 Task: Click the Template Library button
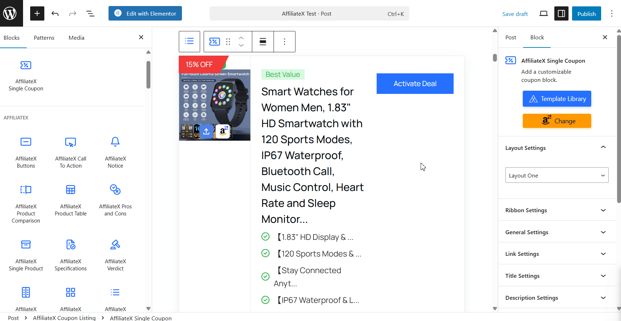click(x=556, y=99)
